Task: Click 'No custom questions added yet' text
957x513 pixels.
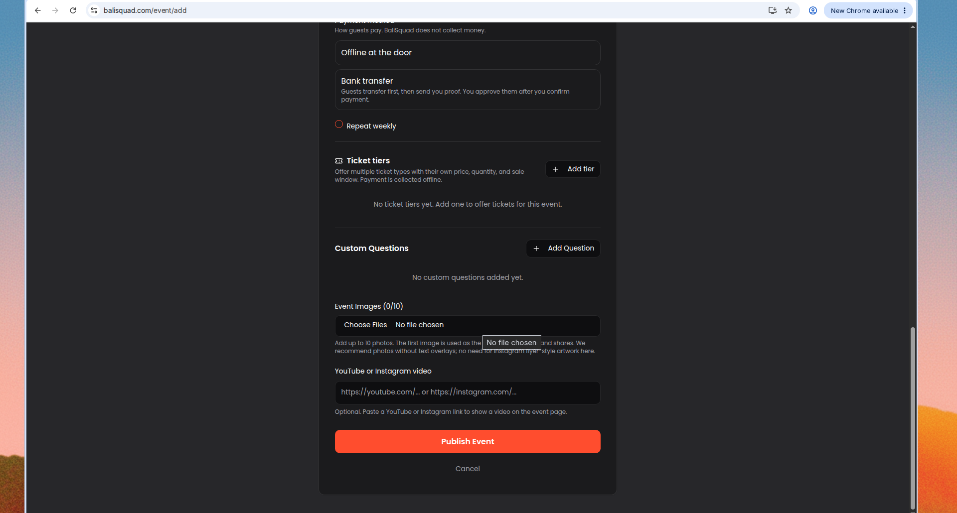Action: point(468,277)
